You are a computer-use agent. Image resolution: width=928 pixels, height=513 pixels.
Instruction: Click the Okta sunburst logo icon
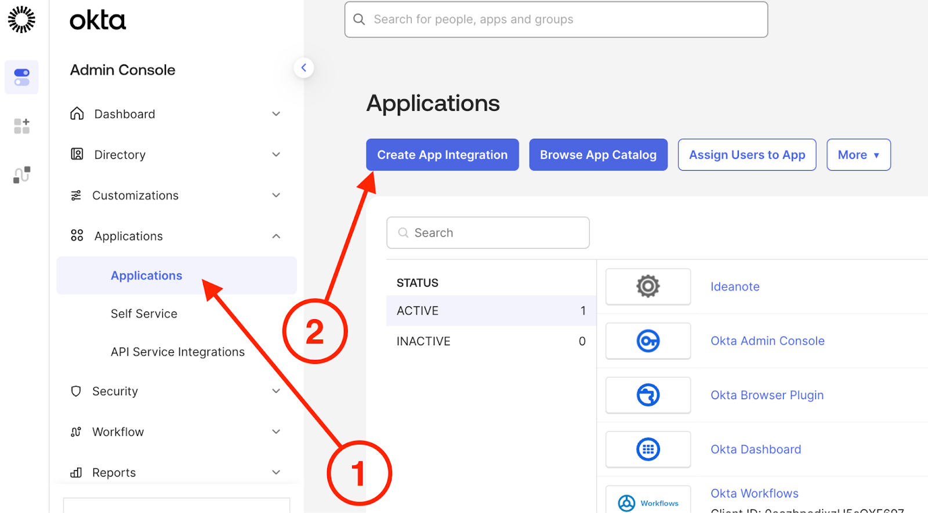[21, 20]
